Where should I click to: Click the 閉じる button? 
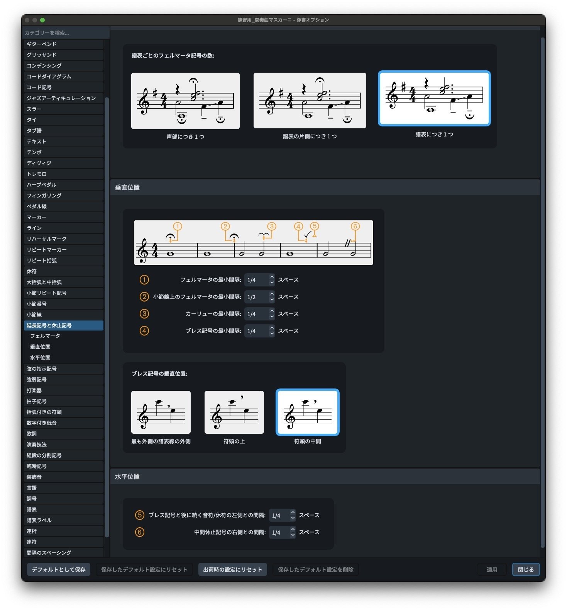(x=526, y=569)
